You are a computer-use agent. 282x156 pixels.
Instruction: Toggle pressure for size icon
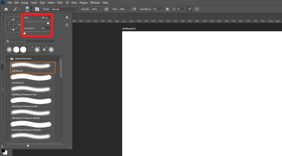(189, 9)
